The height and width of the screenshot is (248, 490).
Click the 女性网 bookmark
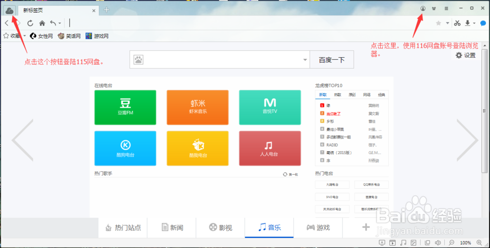coord(42,36)
